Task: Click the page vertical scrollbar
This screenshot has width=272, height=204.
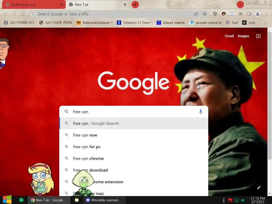Action: [x=270, y=96]
